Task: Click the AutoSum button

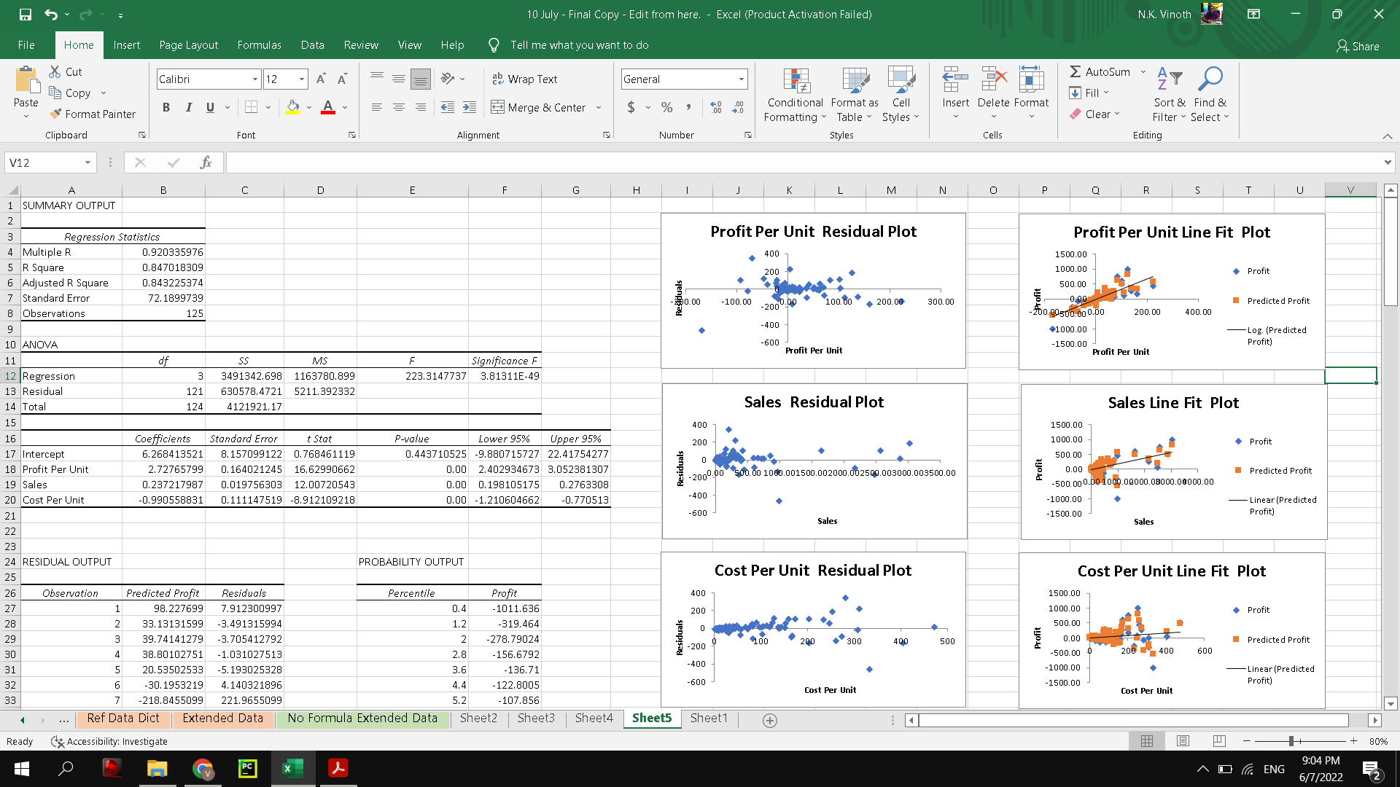Action: [x=1100, y=71]
